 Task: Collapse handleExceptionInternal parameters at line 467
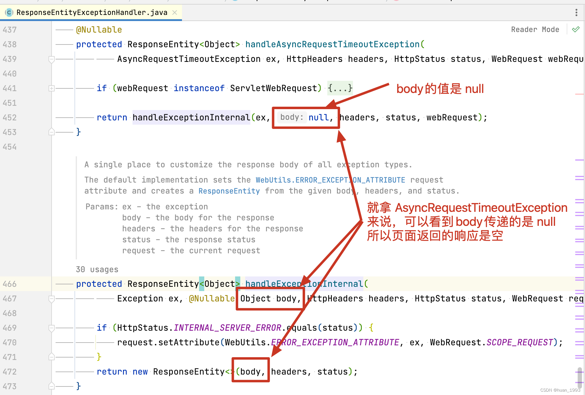(x=52, y=299)
